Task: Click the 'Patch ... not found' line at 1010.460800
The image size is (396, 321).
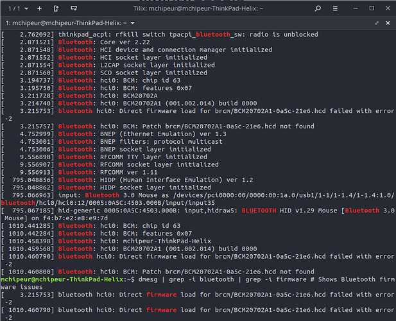Action: [x=158, y=272]
